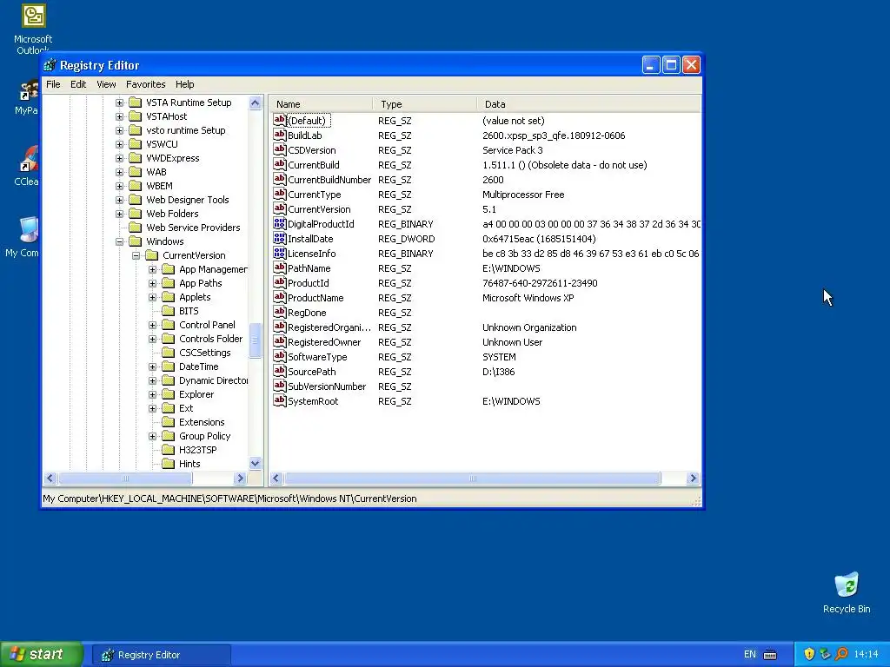The height and width of the screenshot is (667, 890).
Task: Click the CSDVersion string value icon
Action: [279, 149]
